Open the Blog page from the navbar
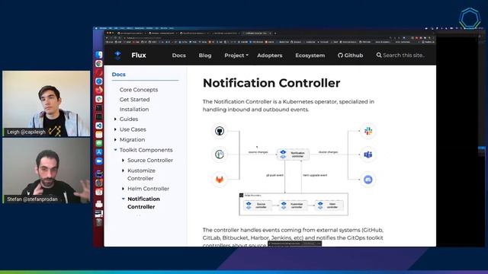The height and width of the screenshot is (274, 488). tap(205, 56)
